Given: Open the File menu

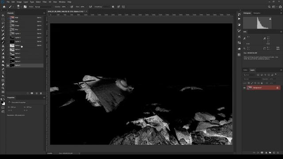Looking at the screenshot, I should 8,2.
